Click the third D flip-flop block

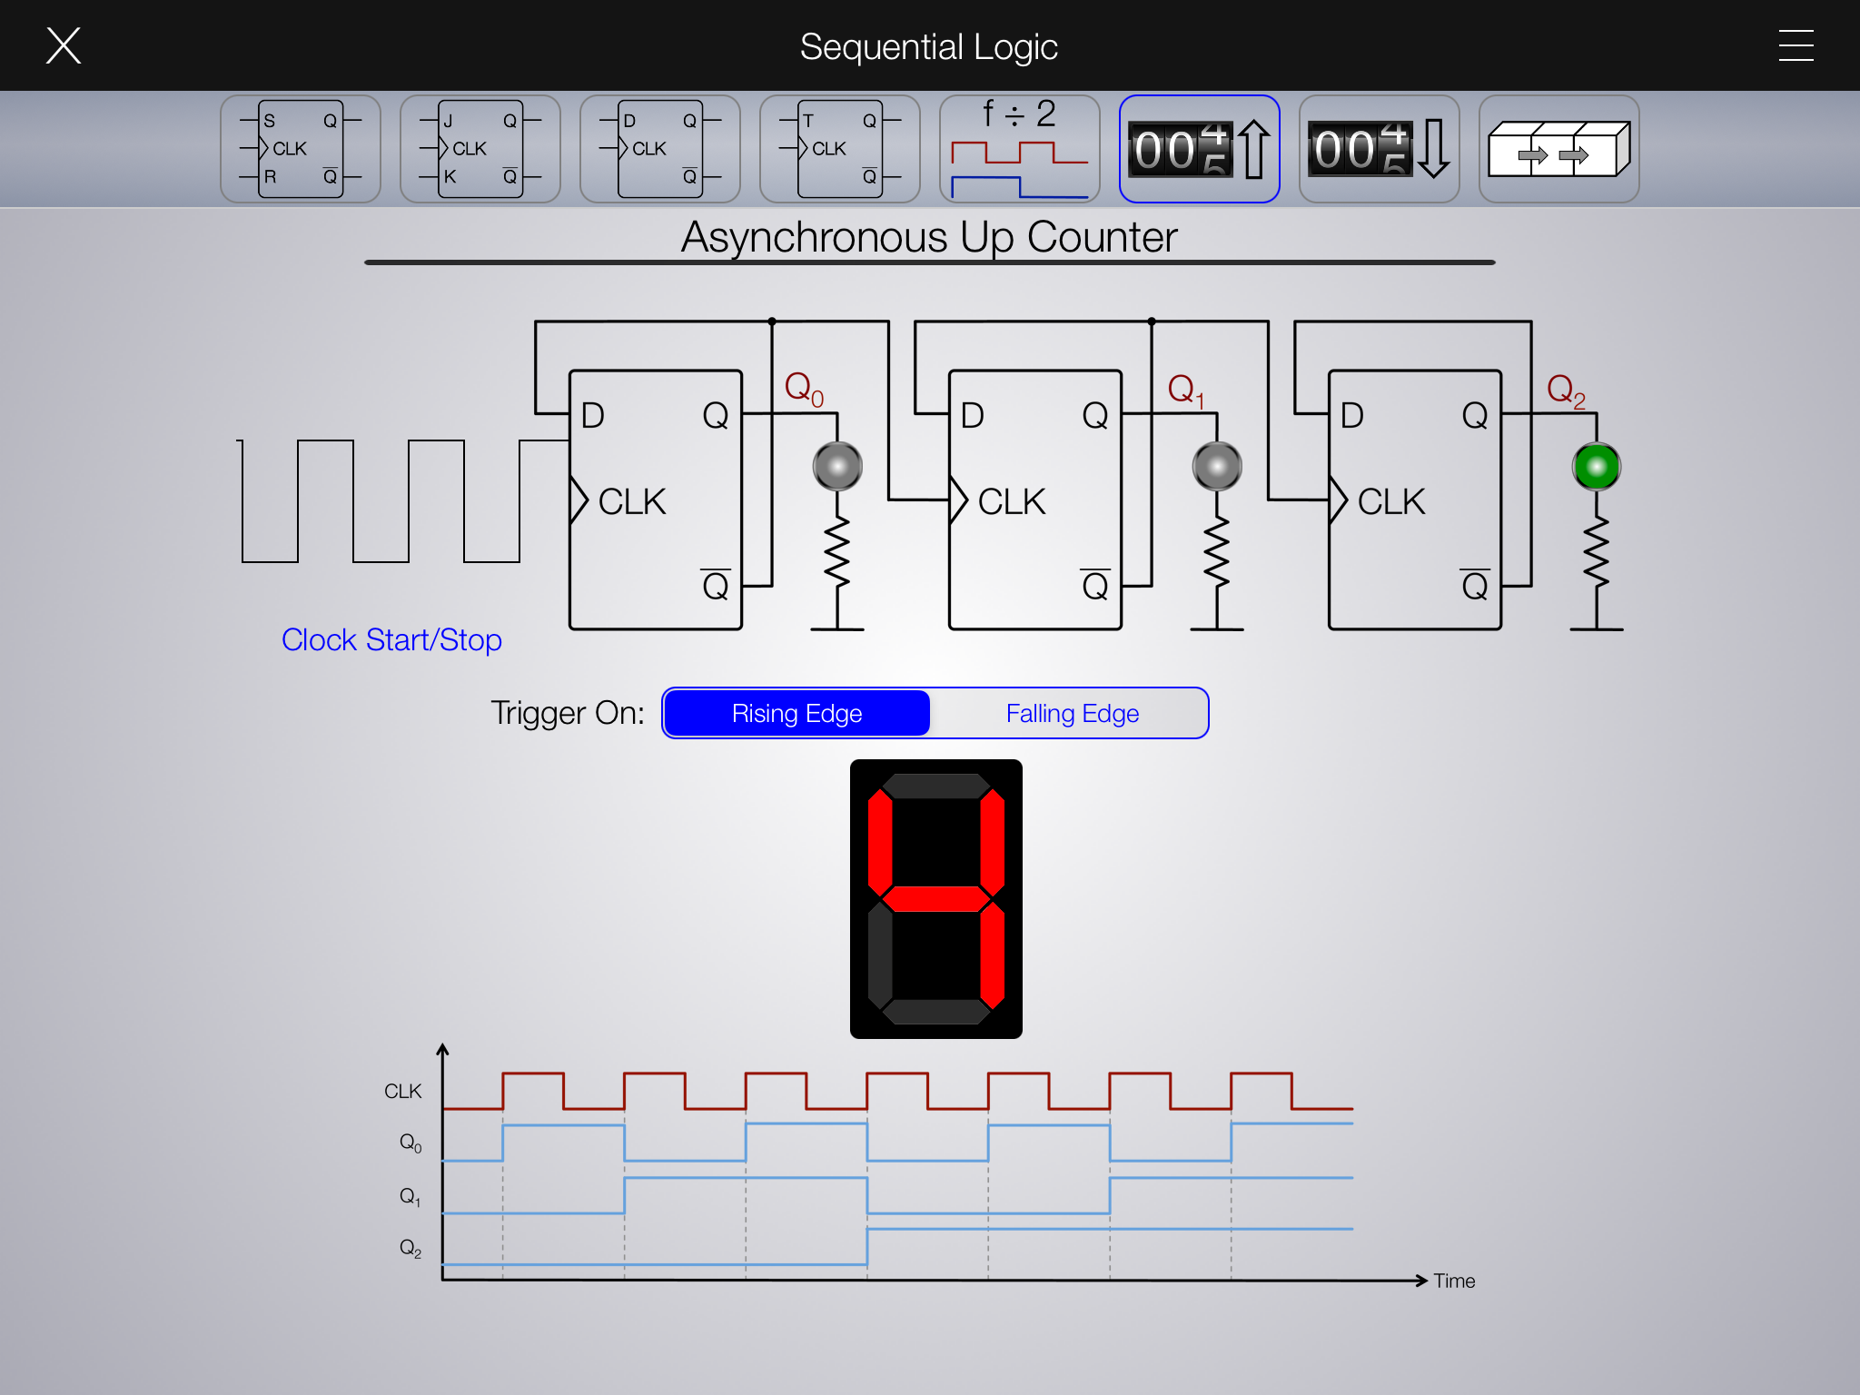1415,500
